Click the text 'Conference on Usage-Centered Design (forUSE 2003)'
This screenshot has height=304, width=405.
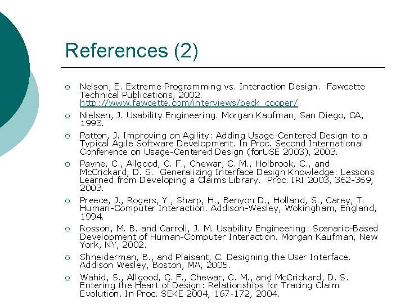point(195,152)
